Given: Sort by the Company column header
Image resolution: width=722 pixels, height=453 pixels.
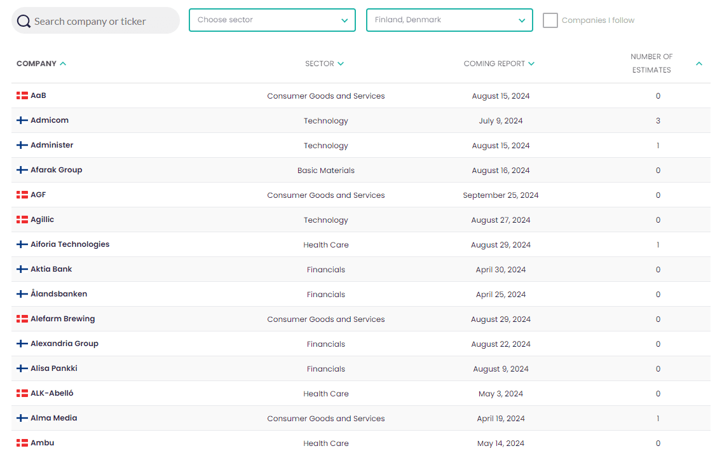Looking at the screenshot, I should 41,64.
